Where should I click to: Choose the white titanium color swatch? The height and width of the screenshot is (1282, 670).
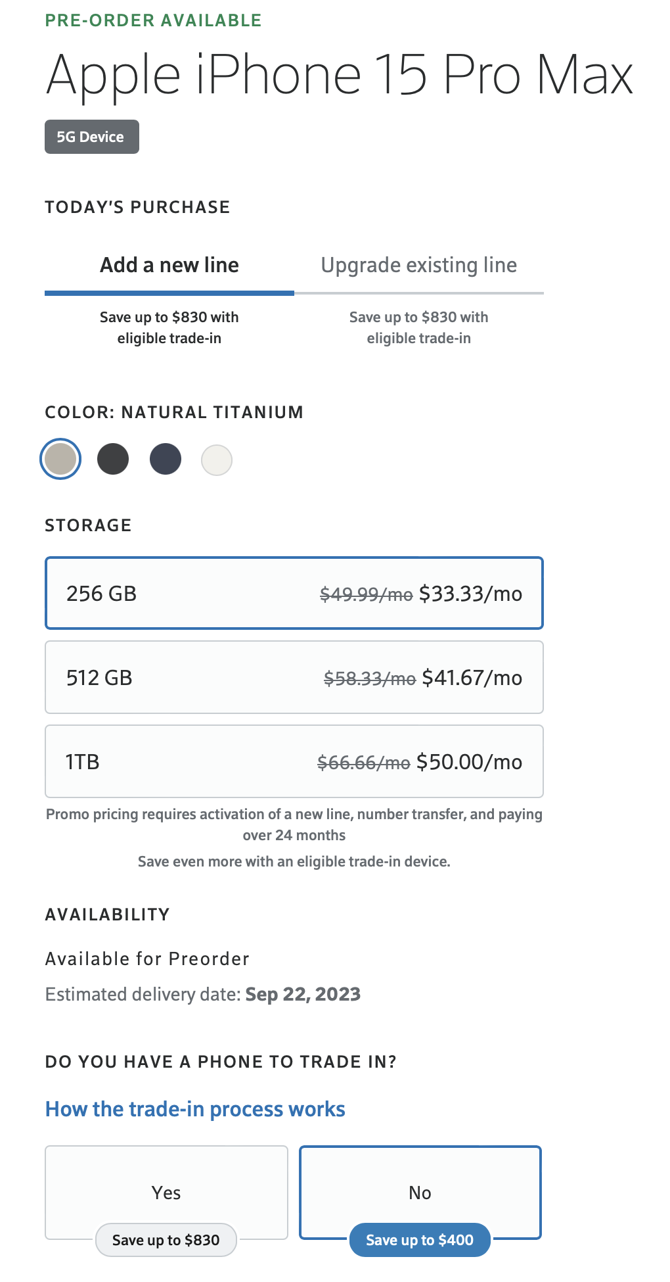pyautogui.click(x=217, y=460)
